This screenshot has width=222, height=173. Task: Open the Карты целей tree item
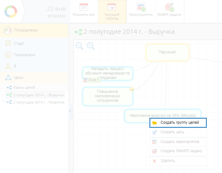[24, 87]
